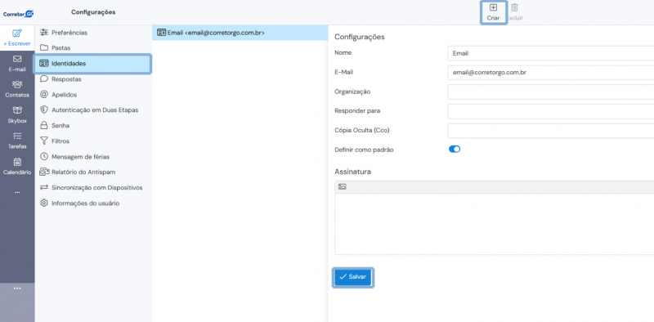The height and width of the screenshot is (322, 654).
Task: Select identity Email <email@corretorgo.com.br>
Action: pyautogui.click(x=240, y=33)
